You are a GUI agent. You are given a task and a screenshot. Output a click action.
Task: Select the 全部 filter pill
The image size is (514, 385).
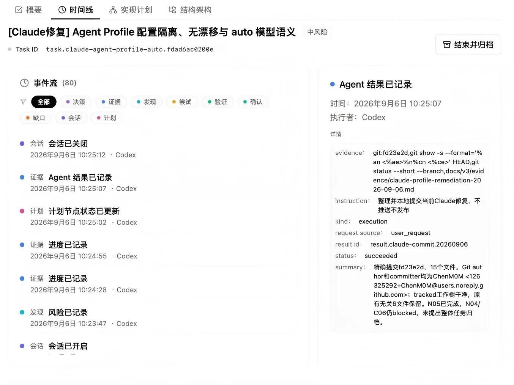(x=44, y=102)
